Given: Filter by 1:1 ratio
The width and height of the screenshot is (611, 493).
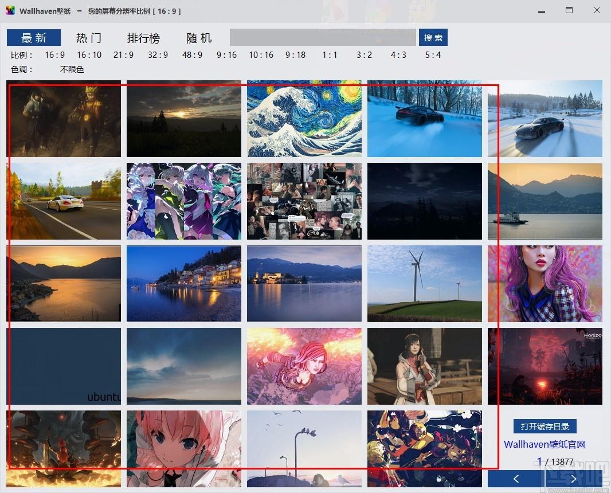Looking at the screenshot, I should click(330, 55).
